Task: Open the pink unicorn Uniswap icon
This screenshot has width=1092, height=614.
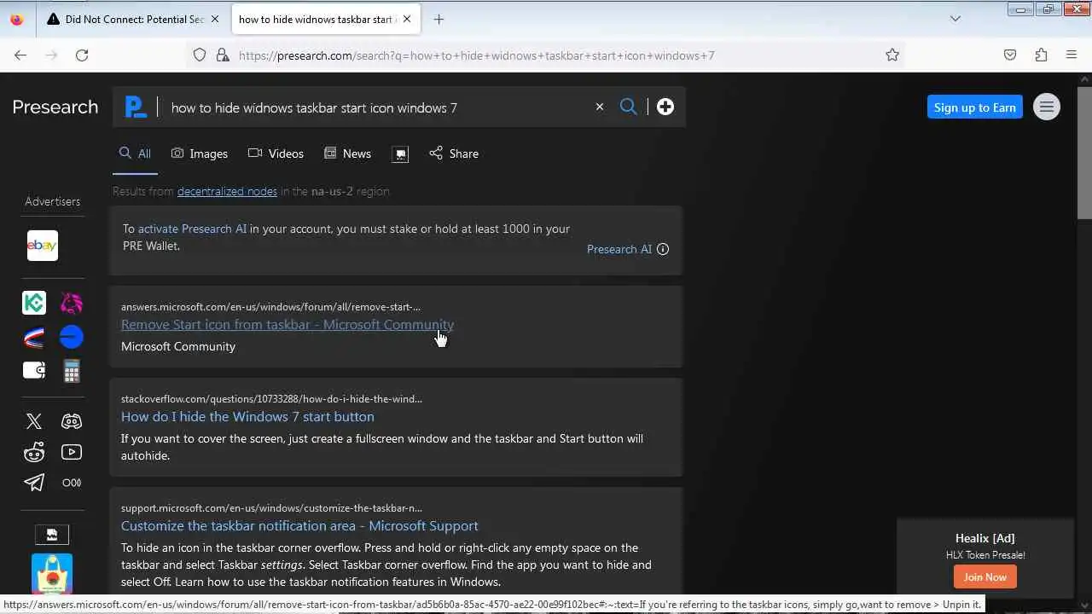Action: (x=72, y=303)
